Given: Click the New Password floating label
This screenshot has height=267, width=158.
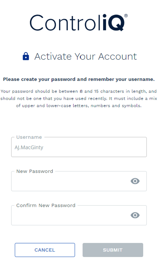Looking at the screenshot, I should (35, 171).
